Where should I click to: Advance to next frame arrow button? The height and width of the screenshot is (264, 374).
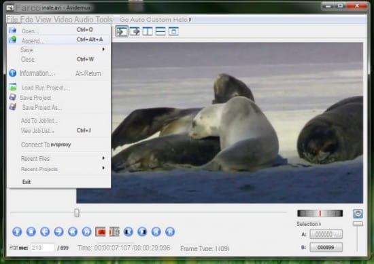tap(58, 231)
